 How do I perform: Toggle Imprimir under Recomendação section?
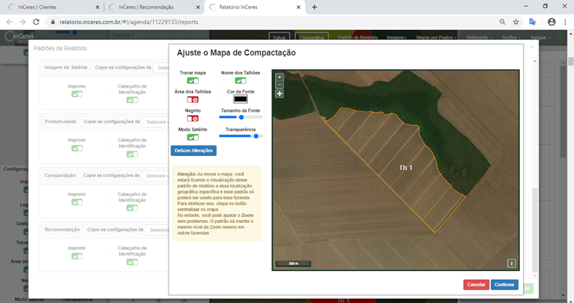click(x=77, y=256)
